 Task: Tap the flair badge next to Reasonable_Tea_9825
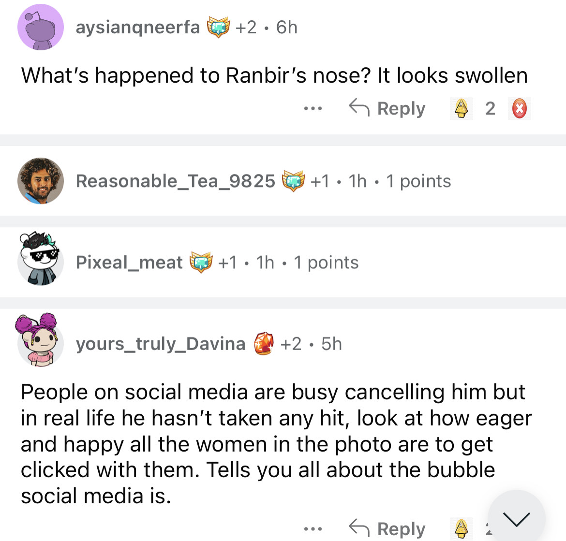pyautogui.click(x=294, y=181)
